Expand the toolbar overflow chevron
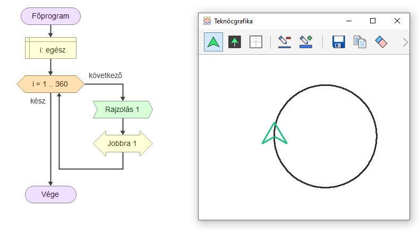The width and height of the screenshot is (419, 233). pos(405,42)
